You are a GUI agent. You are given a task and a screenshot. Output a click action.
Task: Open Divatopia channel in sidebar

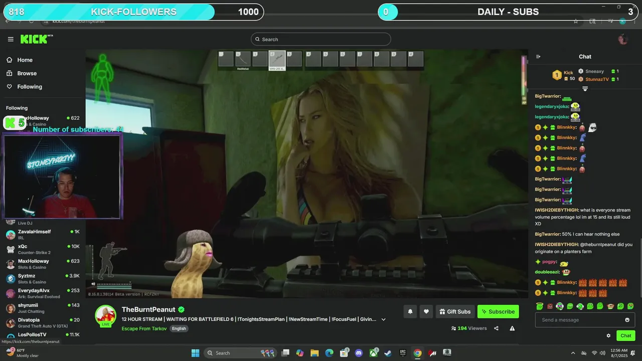click(43, 322)
